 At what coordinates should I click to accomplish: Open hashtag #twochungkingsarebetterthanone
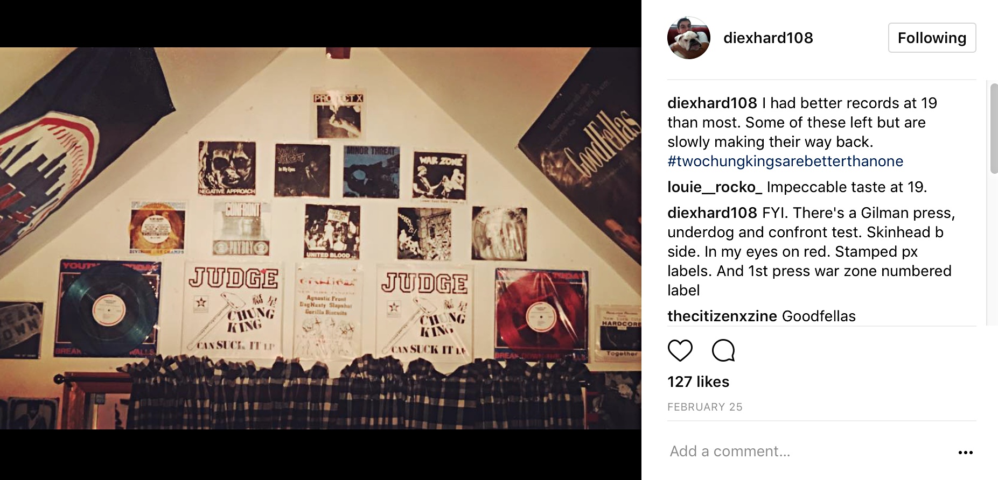[785, 161]
